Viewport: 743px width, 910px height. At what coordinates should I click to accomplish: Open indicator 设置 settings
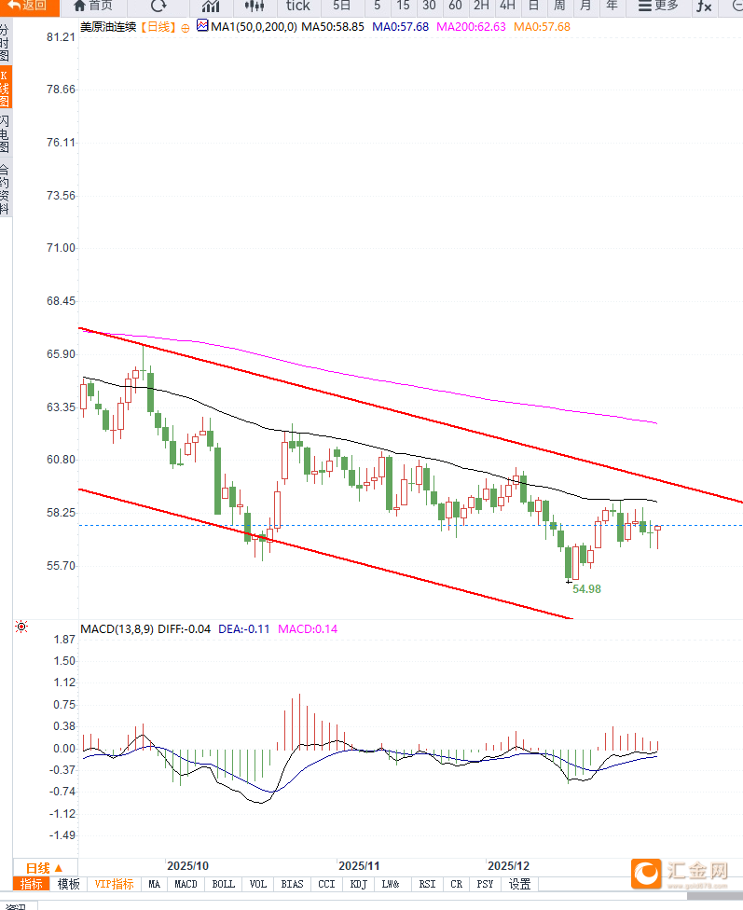(x=520, y=885)
